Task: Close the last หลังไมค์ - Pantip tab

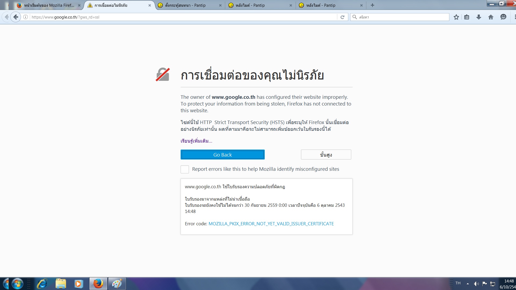Action: point(361,5)
